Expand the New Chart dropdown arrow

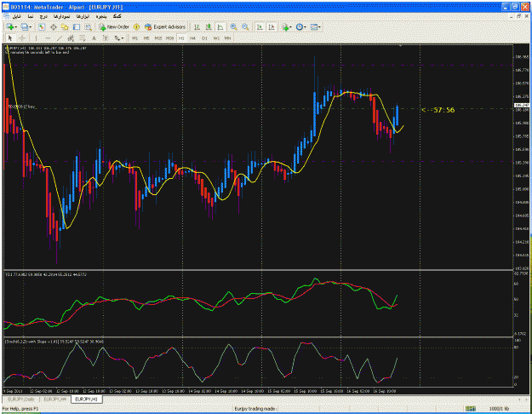coord(15,26)
